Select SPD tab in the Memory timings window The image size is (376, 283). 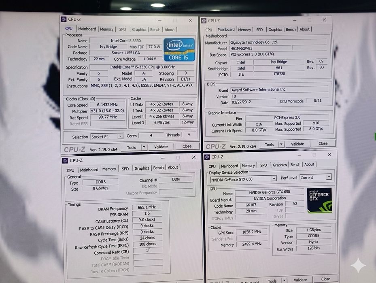125,169
